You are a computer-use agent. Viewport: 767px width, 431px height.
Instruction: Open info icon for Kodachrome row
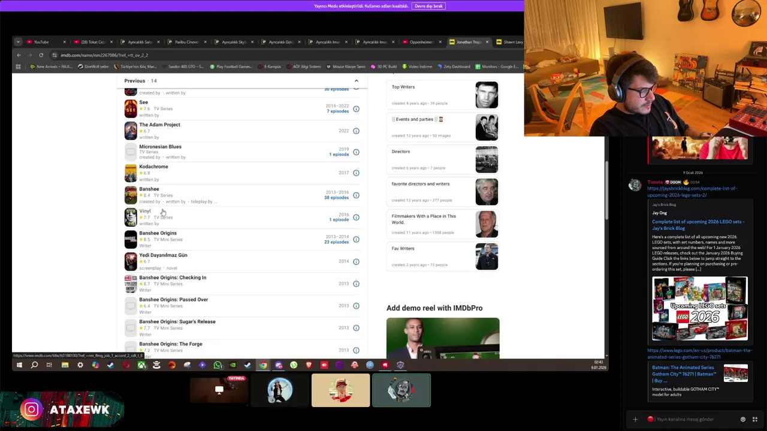(356, 173)
